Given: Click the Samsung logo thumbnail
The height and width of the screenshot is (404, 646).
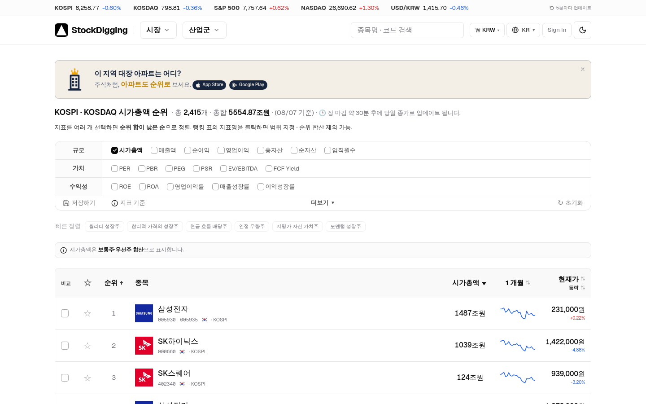Looking at the screenshot, I should [144, 313].
